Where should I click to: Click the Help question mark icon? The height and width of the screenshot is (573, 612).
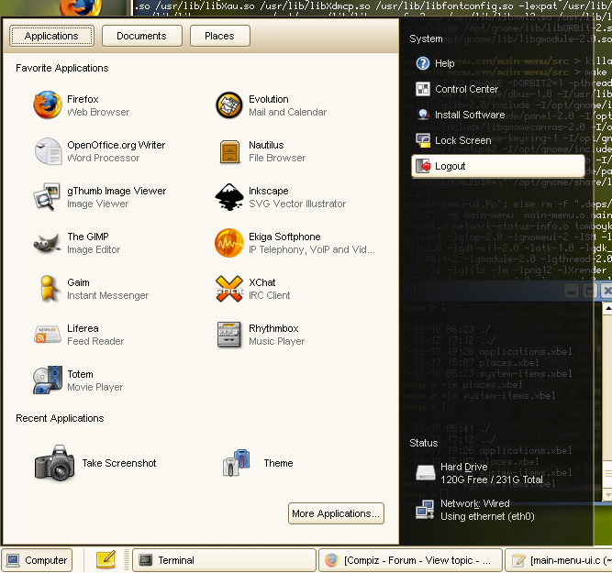pyautogui.click(x=423, y=63)
